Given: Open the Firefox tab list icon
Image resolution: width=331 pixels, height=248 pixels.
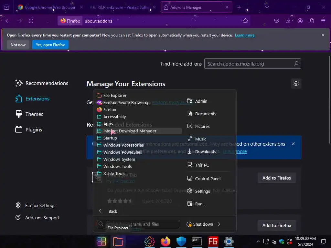Looking at the screenshot, I should (x=6, y=7).
